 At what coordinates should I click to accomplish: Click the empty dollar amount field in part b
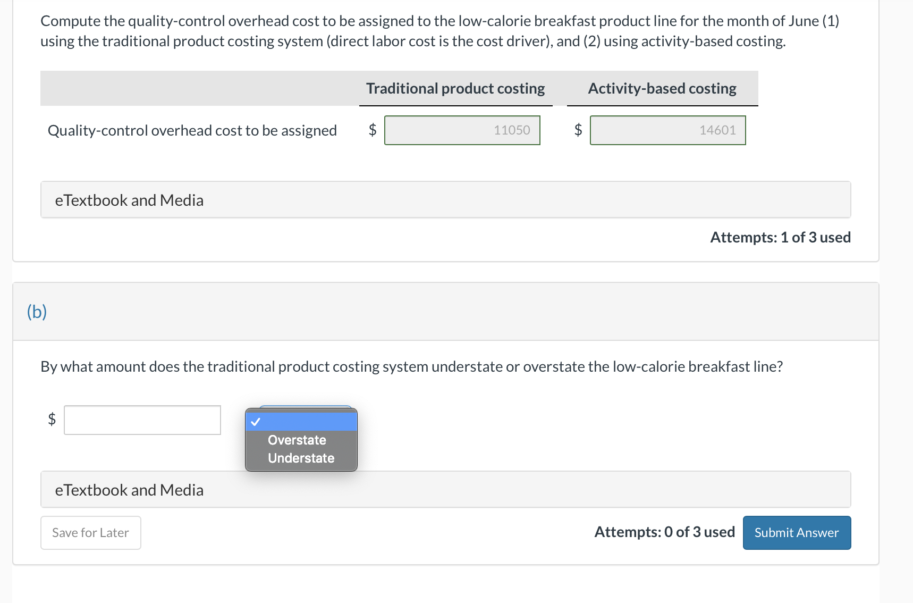click(x=141, y=420)
